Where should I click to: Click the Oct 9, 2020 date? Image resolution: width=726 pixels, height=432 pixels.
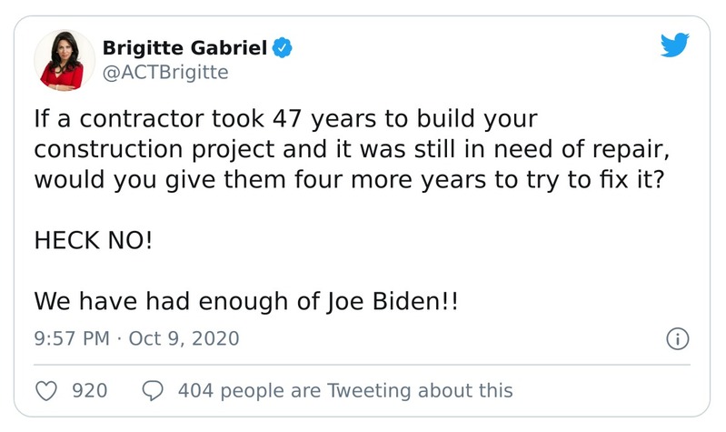coord(184,339)
